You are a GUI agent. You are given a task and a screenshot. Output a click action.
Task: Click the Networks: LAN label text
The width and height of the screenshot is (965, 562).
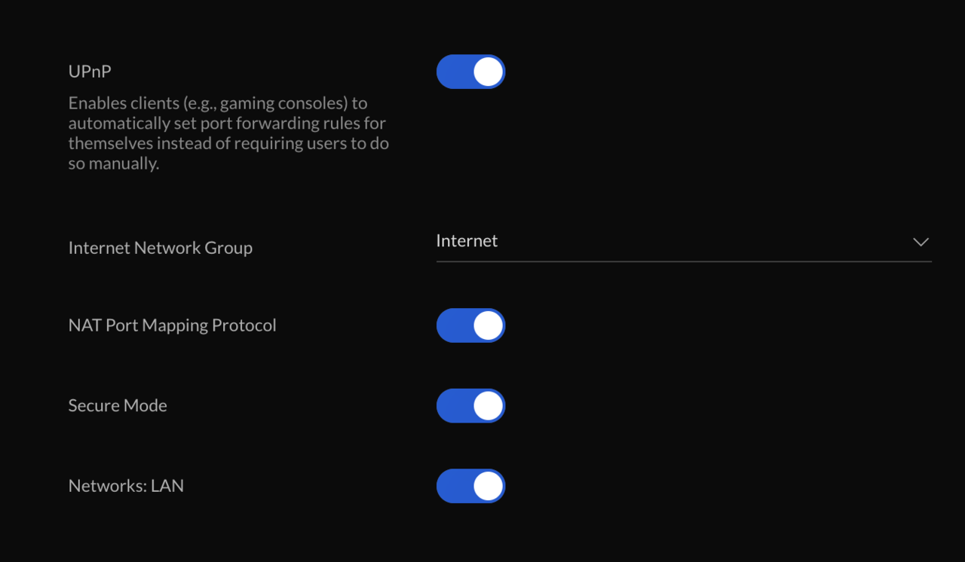tap(126, 486)
